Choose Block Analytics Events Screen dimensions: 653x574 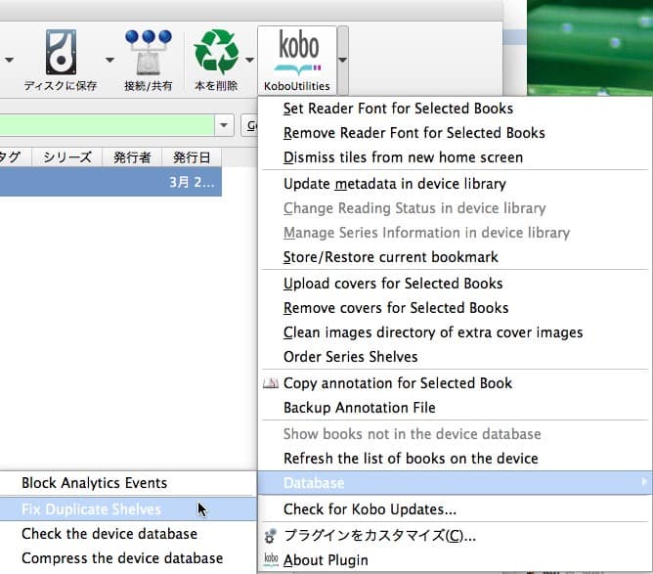94,483
